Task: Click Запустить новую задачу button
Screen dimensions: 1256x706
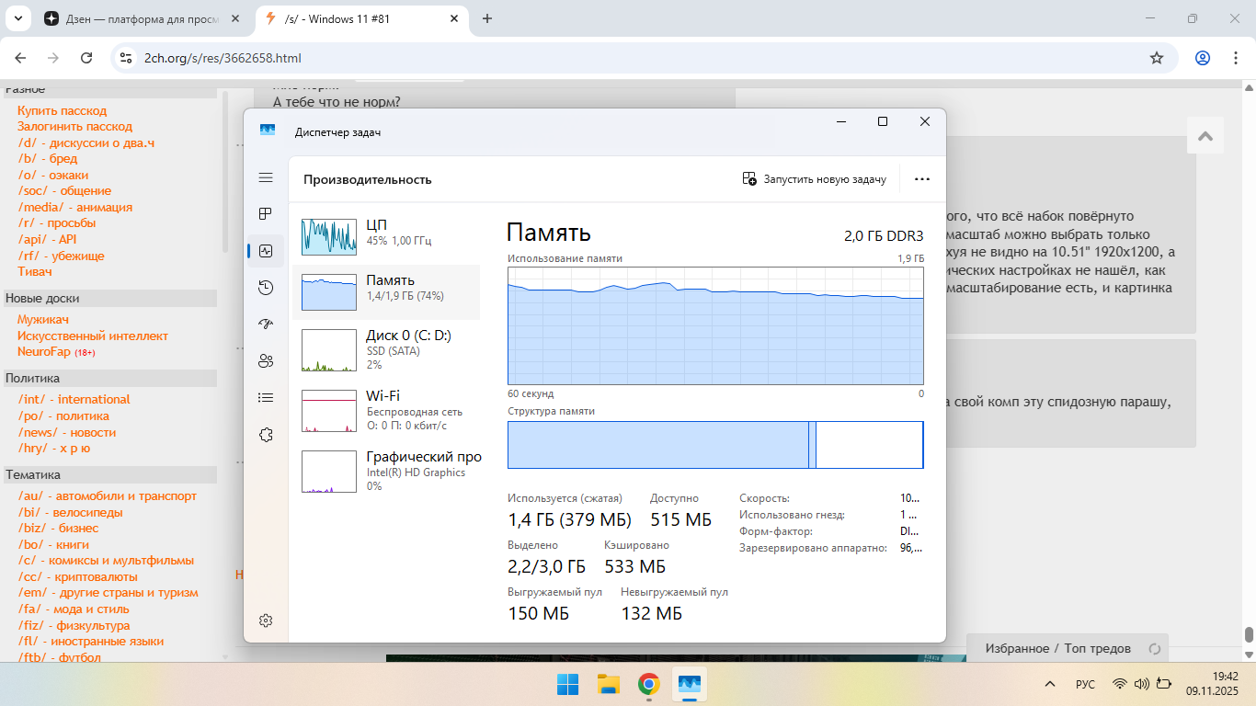Action: click(x=815, y=179)
